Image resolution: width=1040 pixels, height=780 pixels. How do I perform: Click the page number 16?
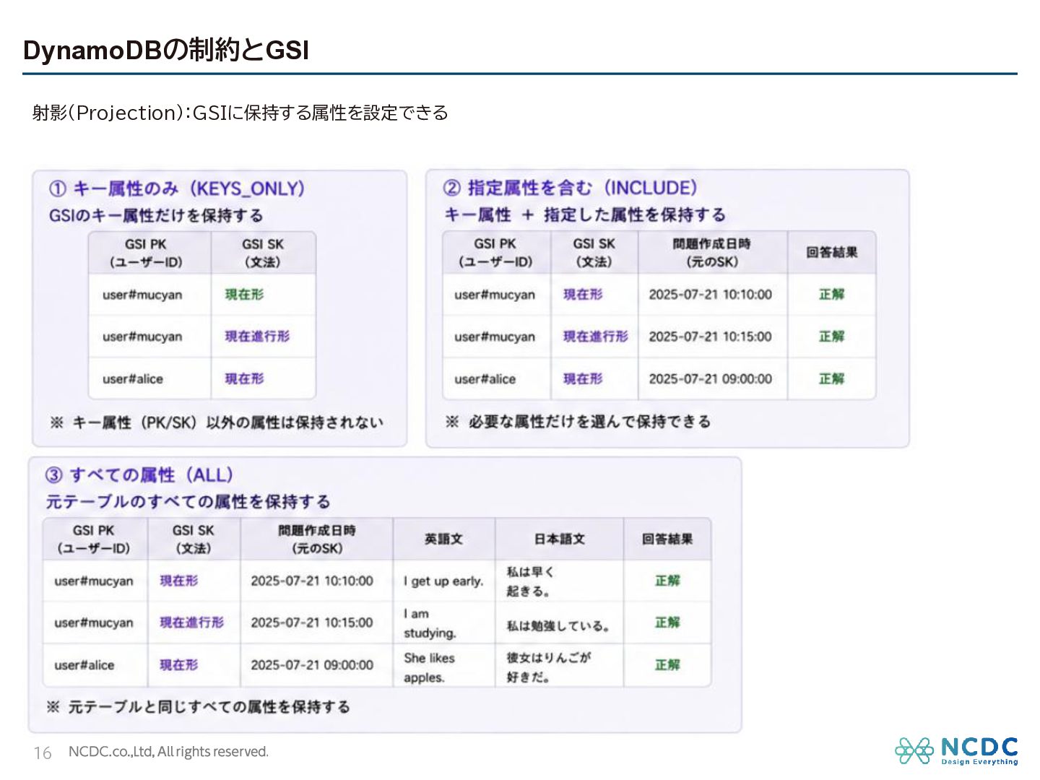tap(43, 753)
